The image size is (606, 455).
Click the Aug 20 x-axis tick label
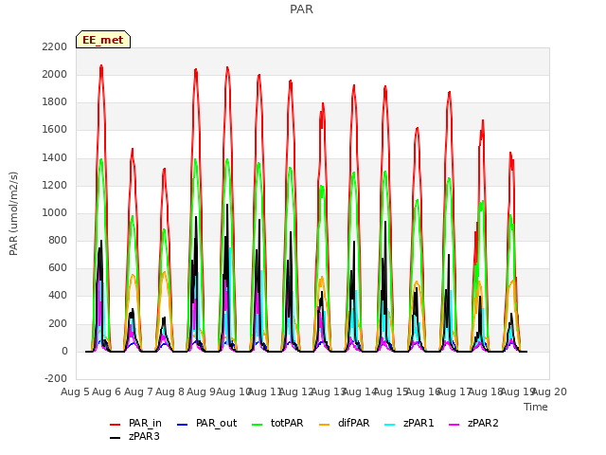549,391
